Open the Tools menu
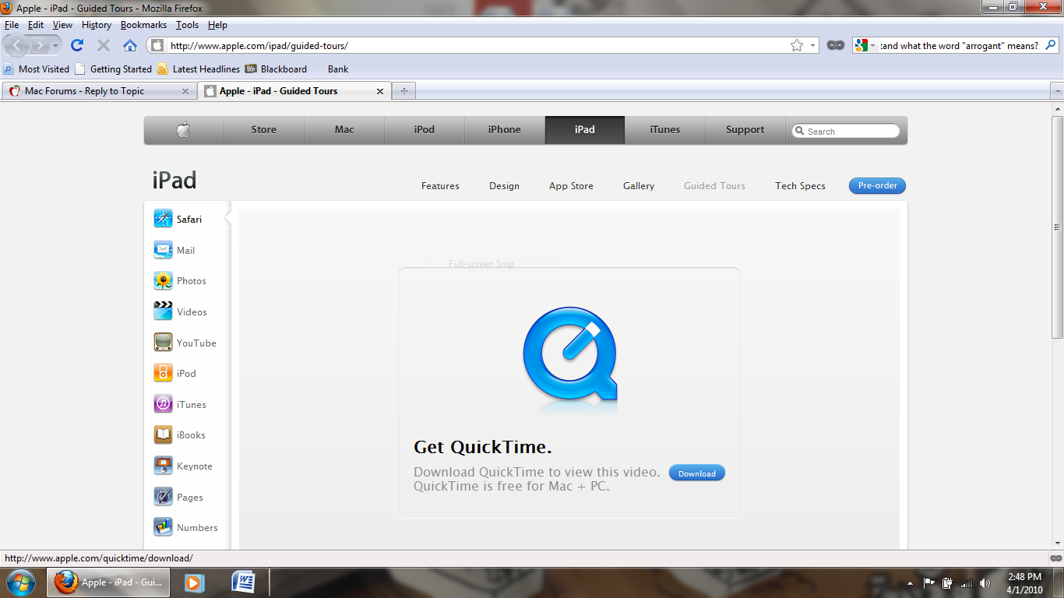 (x=187, y=25)
